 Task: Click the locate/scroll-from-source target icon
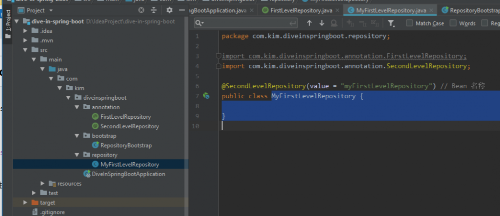pyautogui.click(x=141, y=10)
